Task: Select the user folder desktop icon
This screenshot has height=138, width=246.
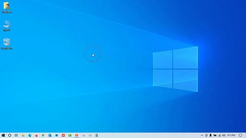Action: [7, 8]
